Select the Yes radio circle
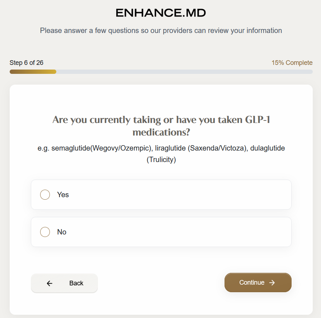The image size is (321, 318). (x=45, y=195)
